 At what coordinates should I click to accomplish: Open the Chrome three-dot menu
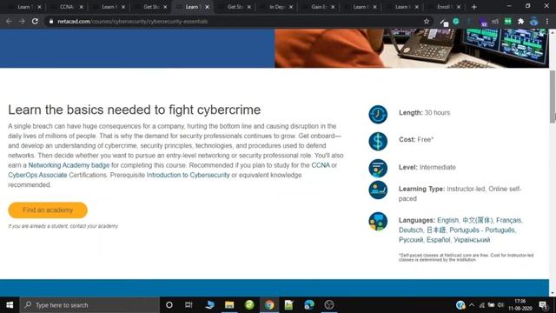547,21
